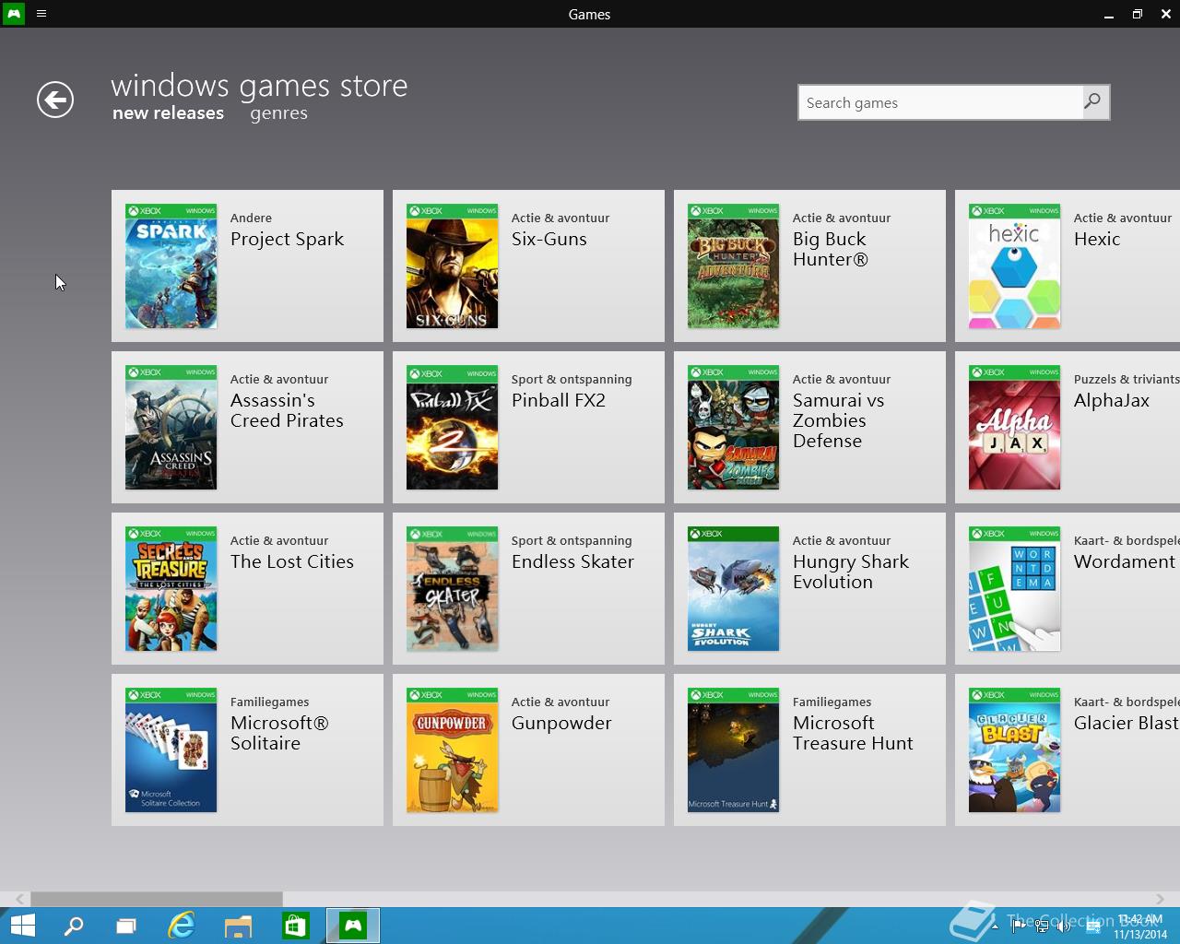Go back using the circled arrow button
Viewport: 1180px width, 944px height.
click(x=55, y=100)
